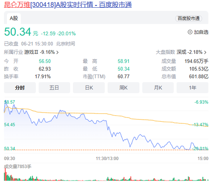Click the 成交额 value 105.53亿
The image size is (212, 184).
[x=199, y=69]
